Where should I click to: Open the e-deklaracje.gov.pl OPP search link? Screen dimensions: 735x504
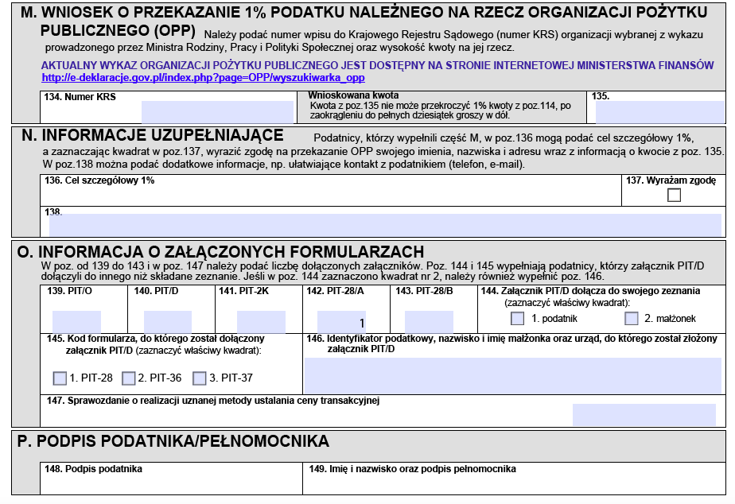tap(203, 78)
